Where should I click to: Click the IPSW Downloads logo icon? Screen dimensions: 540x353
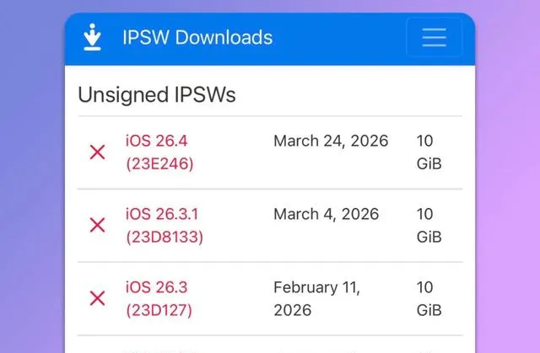point(92,37)
